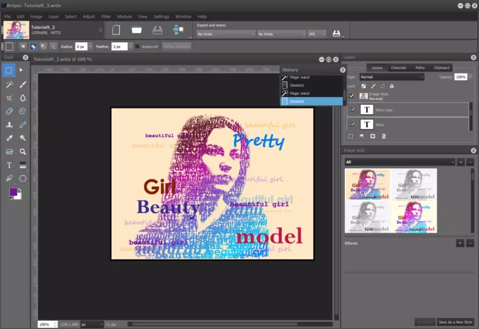Choose the Eraser tool
Screen dimensions: 479x329
[x=9, y=111]
